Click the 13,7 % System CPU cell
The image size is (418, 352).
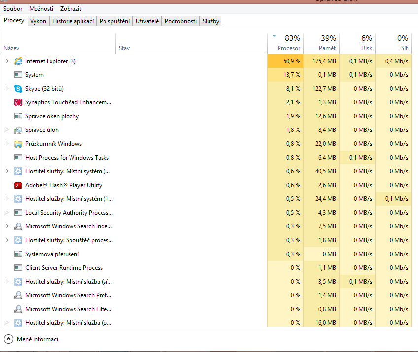285,75
